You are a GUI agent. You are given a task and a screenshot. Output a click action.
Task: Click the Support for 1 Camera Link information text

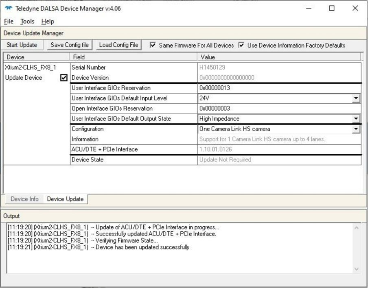pyautogui.click(x=262, y=139)
